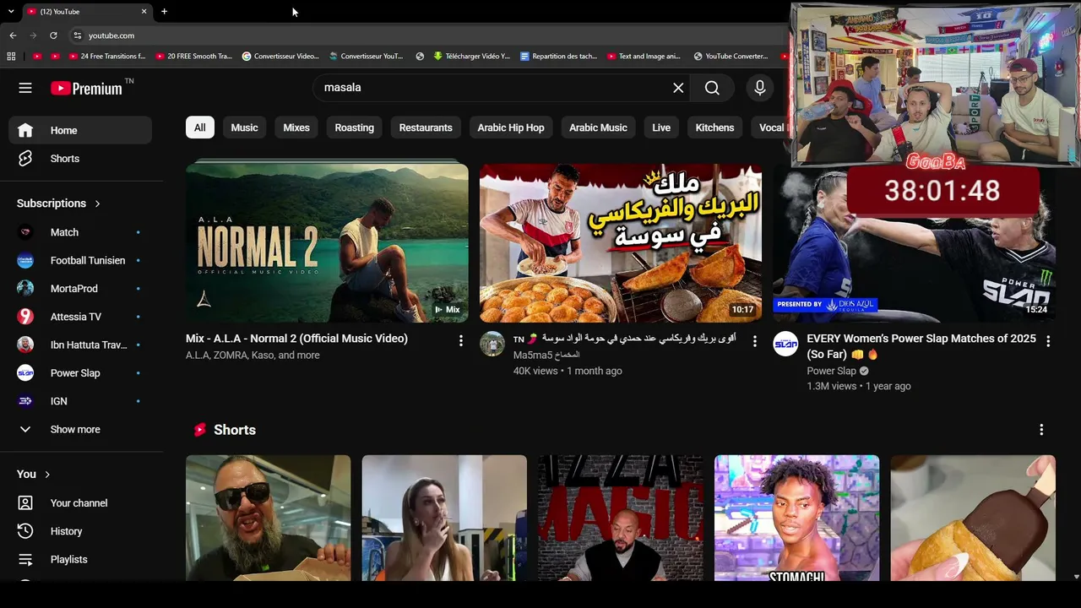Open options menu for the Ma5ma5 video

tap(754, 340)
